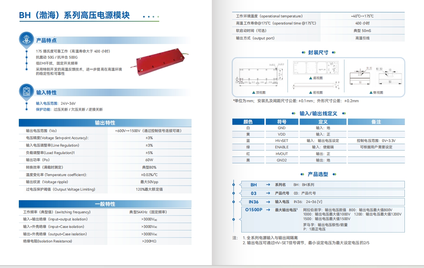Click the lightbulb icon beside 产品特点
This screenshot has height=268, width=424.
26,39
